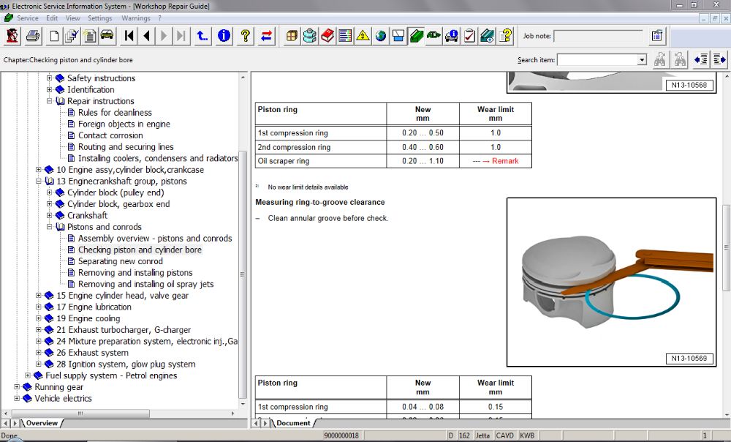Select Separating new conrod in tree
Image resolution: width=731 pixels, height=442 pixels.
tap(120, 261)
